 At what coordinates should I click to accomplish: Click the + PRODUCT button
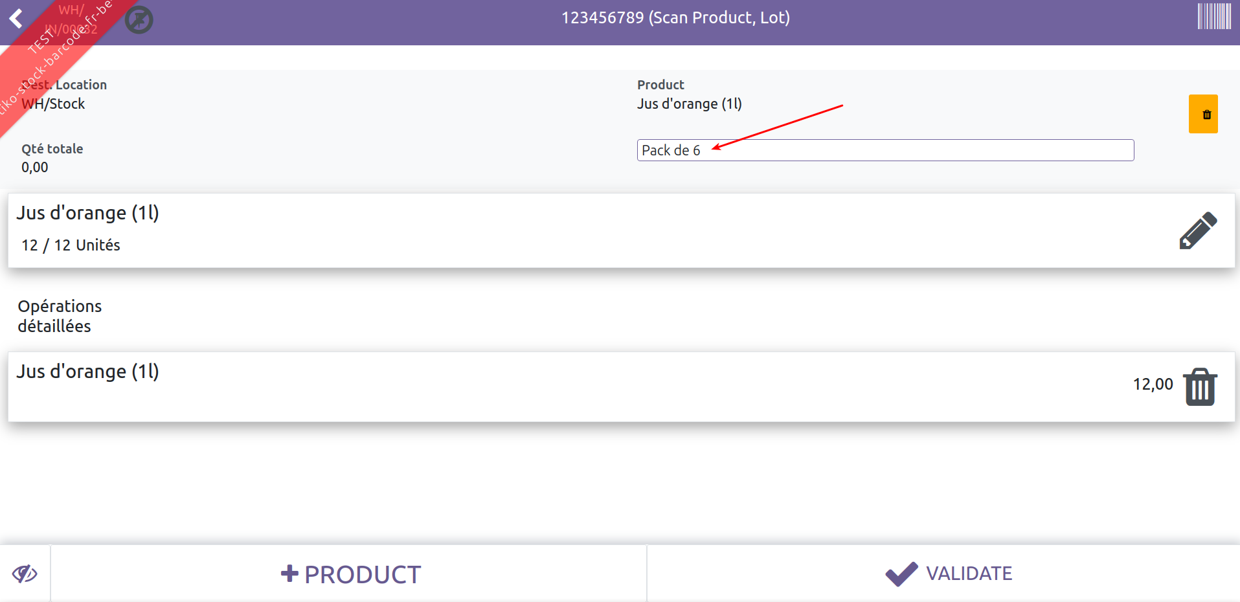click(350, 574)
